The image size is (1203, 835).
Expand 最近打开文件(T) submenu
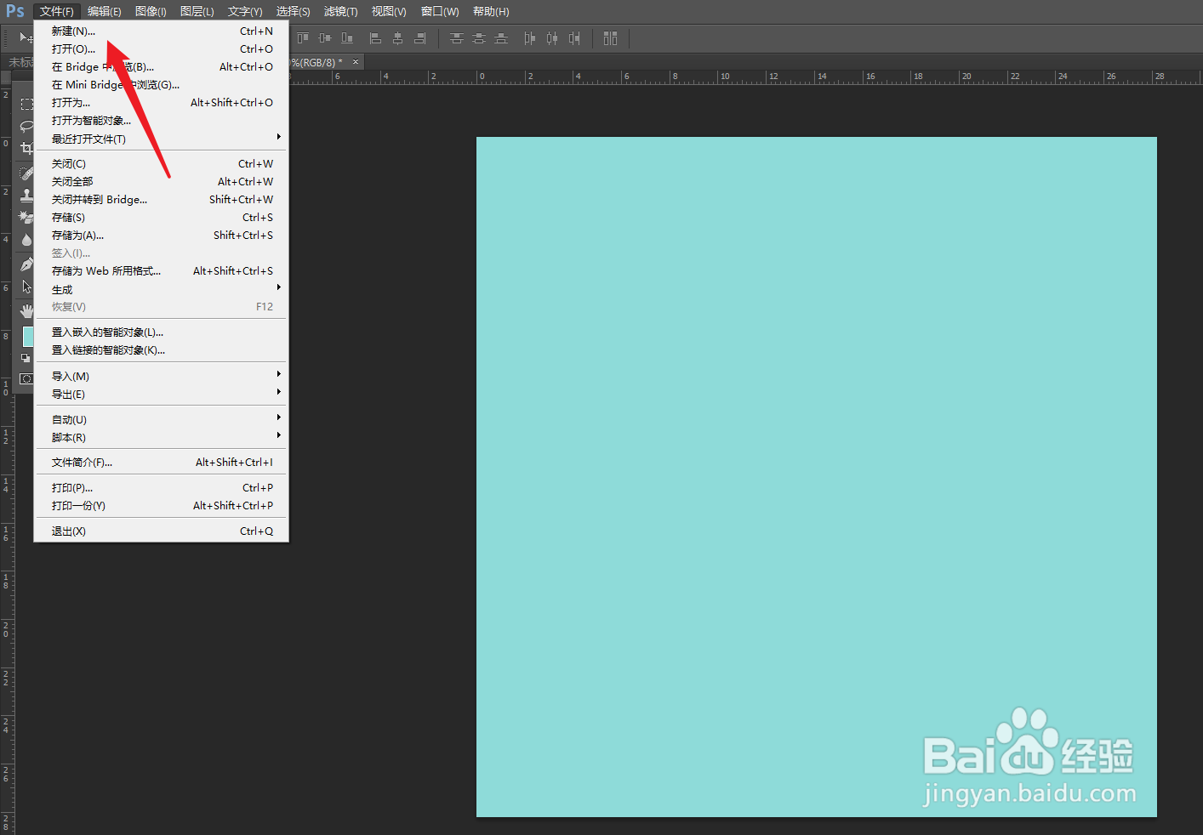click(x=162, y=139)
